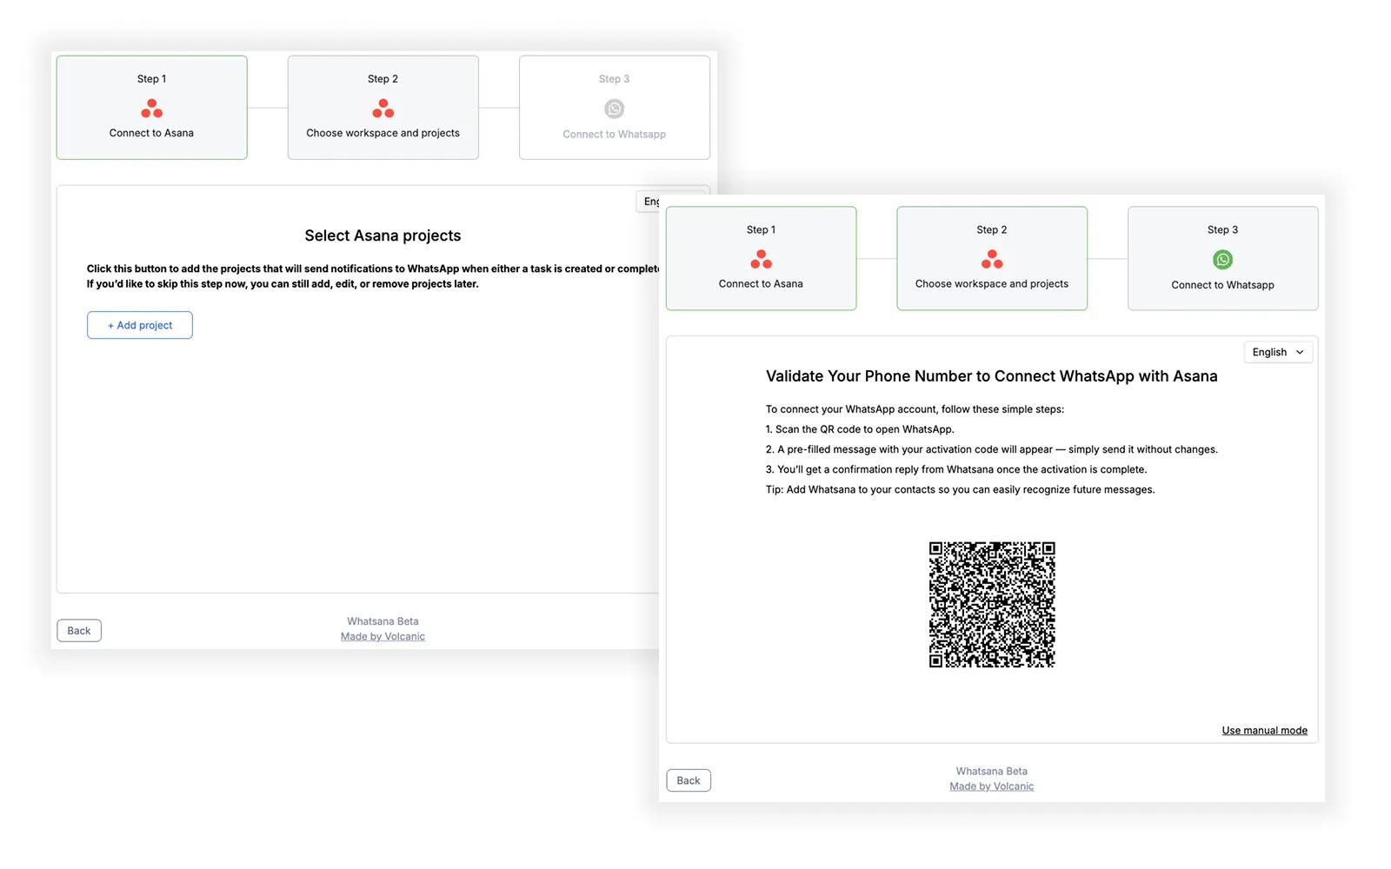This screenshot has width=1391, height=869.
Task: Select 'Choose workspace and projects' label in the front window
Action: tap(991, 283)
